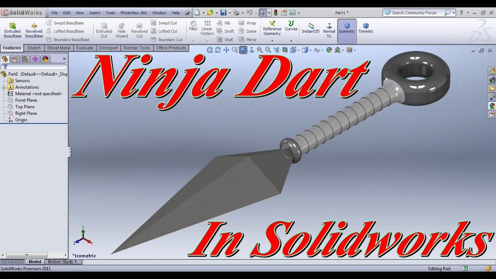Switch to the DimXpert tab

point(109,48)
